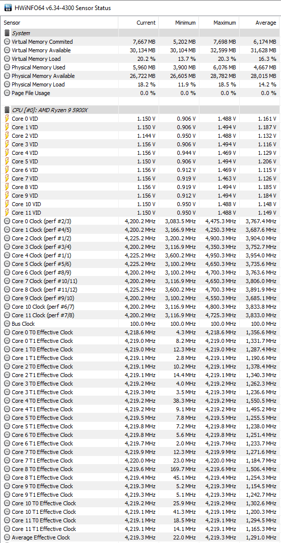Select Core 1 T0 Effective Clock row

140,349
